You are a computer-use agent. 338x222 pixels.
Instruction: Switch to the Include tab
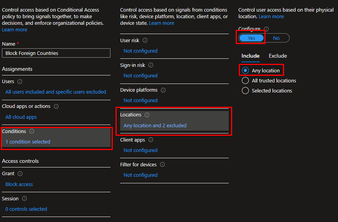(250, 56)
